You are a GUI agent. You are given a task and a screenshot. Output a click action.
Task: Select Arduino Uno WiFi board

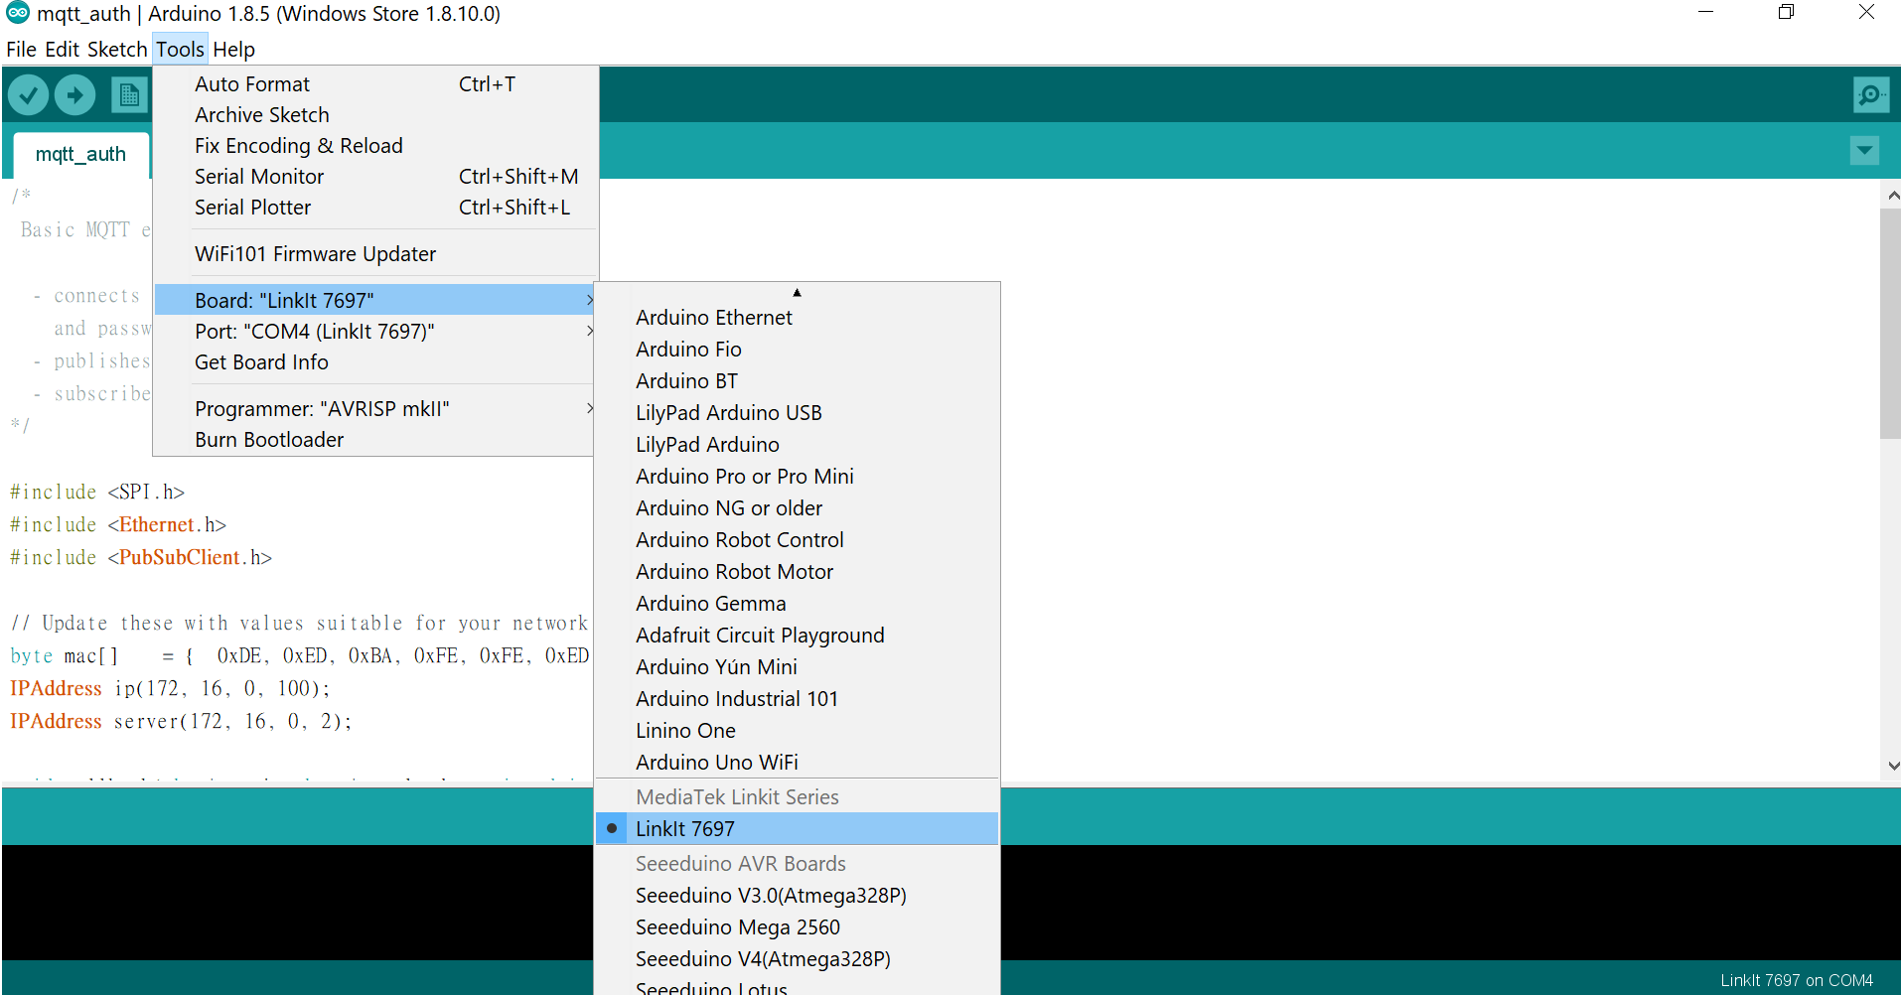(x=797, y=763)
